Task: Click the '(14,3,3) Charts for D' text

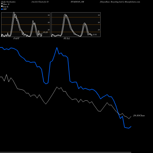Action: point(40,2)
